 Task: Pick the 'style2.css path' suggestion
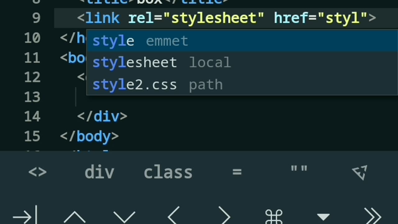click(x=242, y=84)
